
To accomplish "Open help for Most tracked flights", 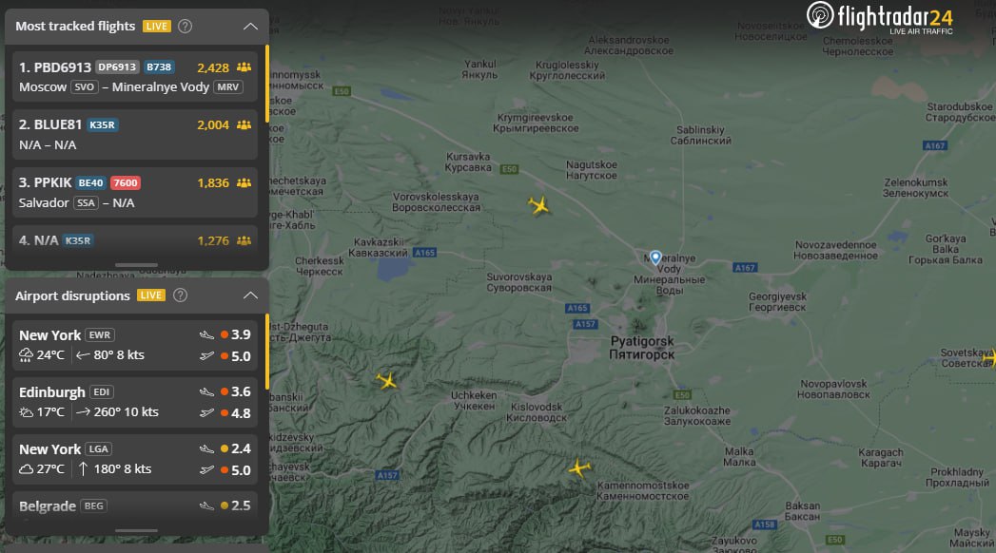I will click(186, 27).
